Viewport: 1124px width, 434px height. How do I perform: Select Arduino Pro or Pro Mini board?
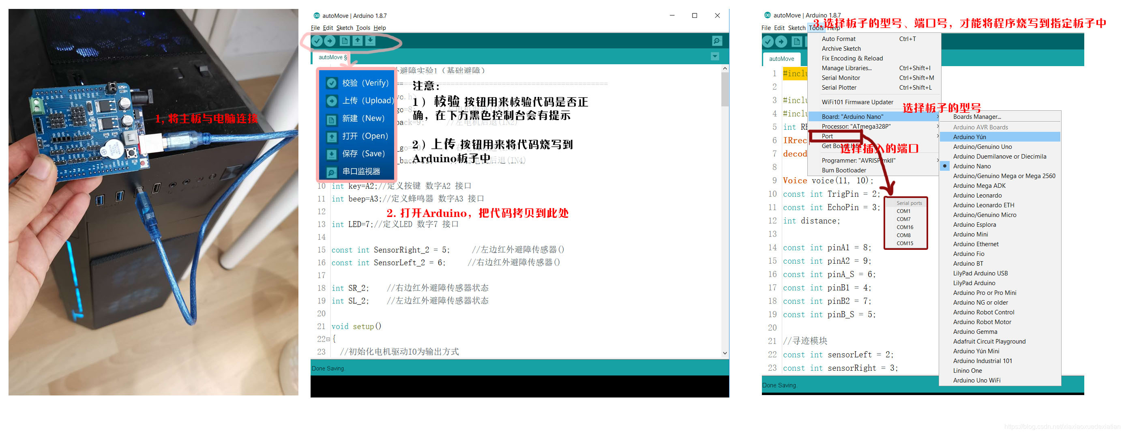click(1000, 293)
